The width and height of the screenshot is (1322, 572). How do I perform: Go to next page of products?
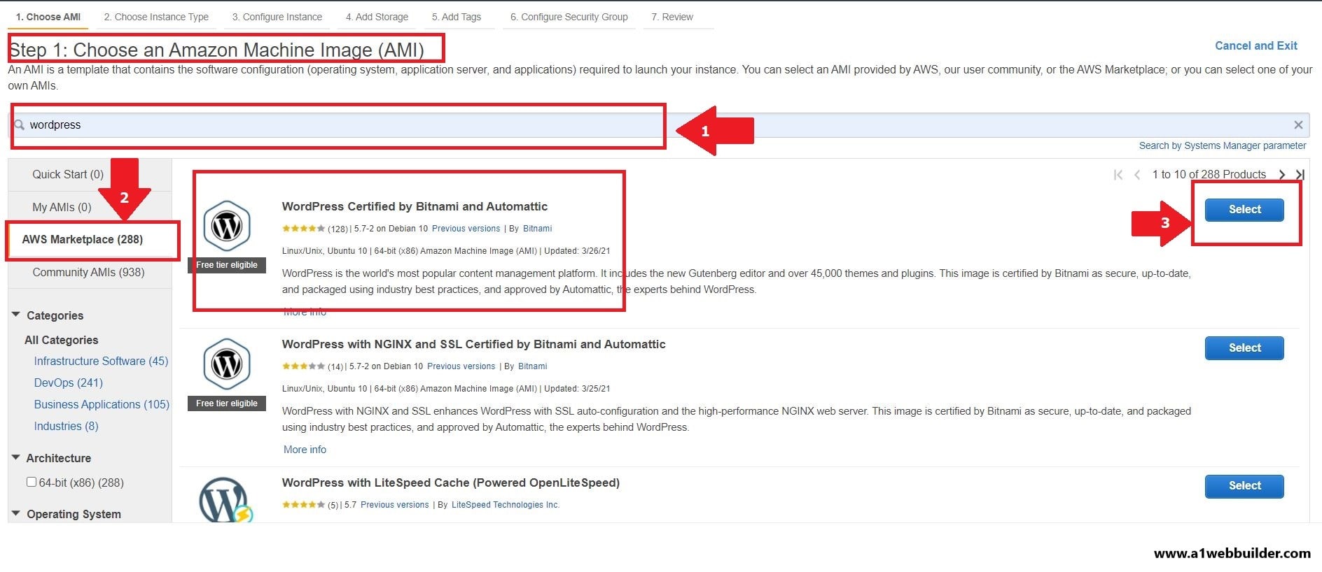click(x=1282, y=175)
